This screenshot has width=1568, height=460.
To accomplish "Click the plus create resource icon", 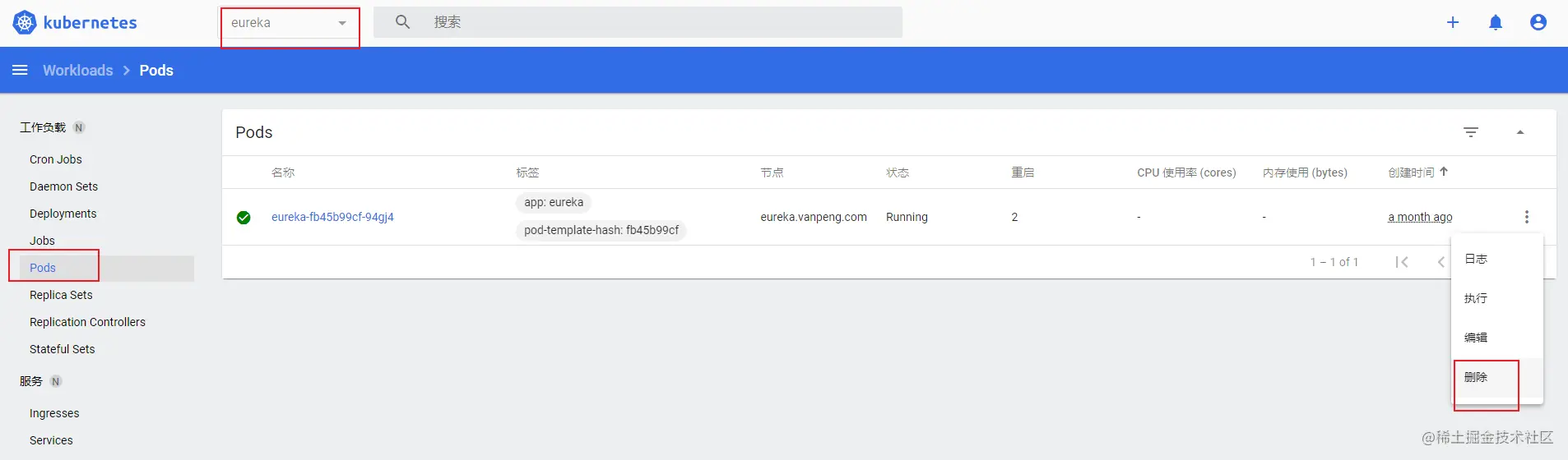I will pos(1453,23).
